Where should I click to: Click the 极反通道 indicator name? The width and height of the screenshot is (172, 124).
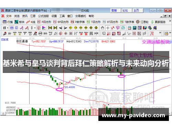22,41
